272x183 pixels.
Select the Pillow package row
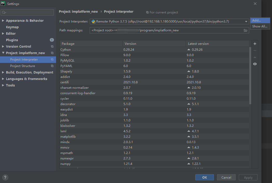(x=154, y=55)
